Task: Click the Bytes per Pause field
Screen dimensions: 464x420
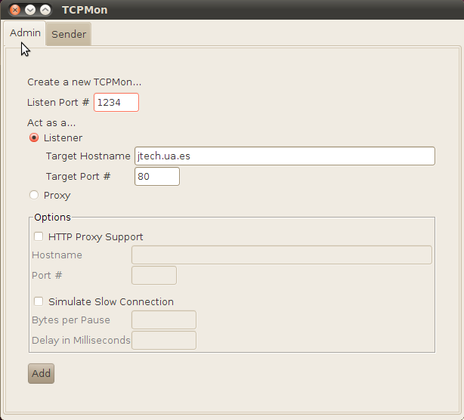Action: pyautogui.click(x=164, y=320)
